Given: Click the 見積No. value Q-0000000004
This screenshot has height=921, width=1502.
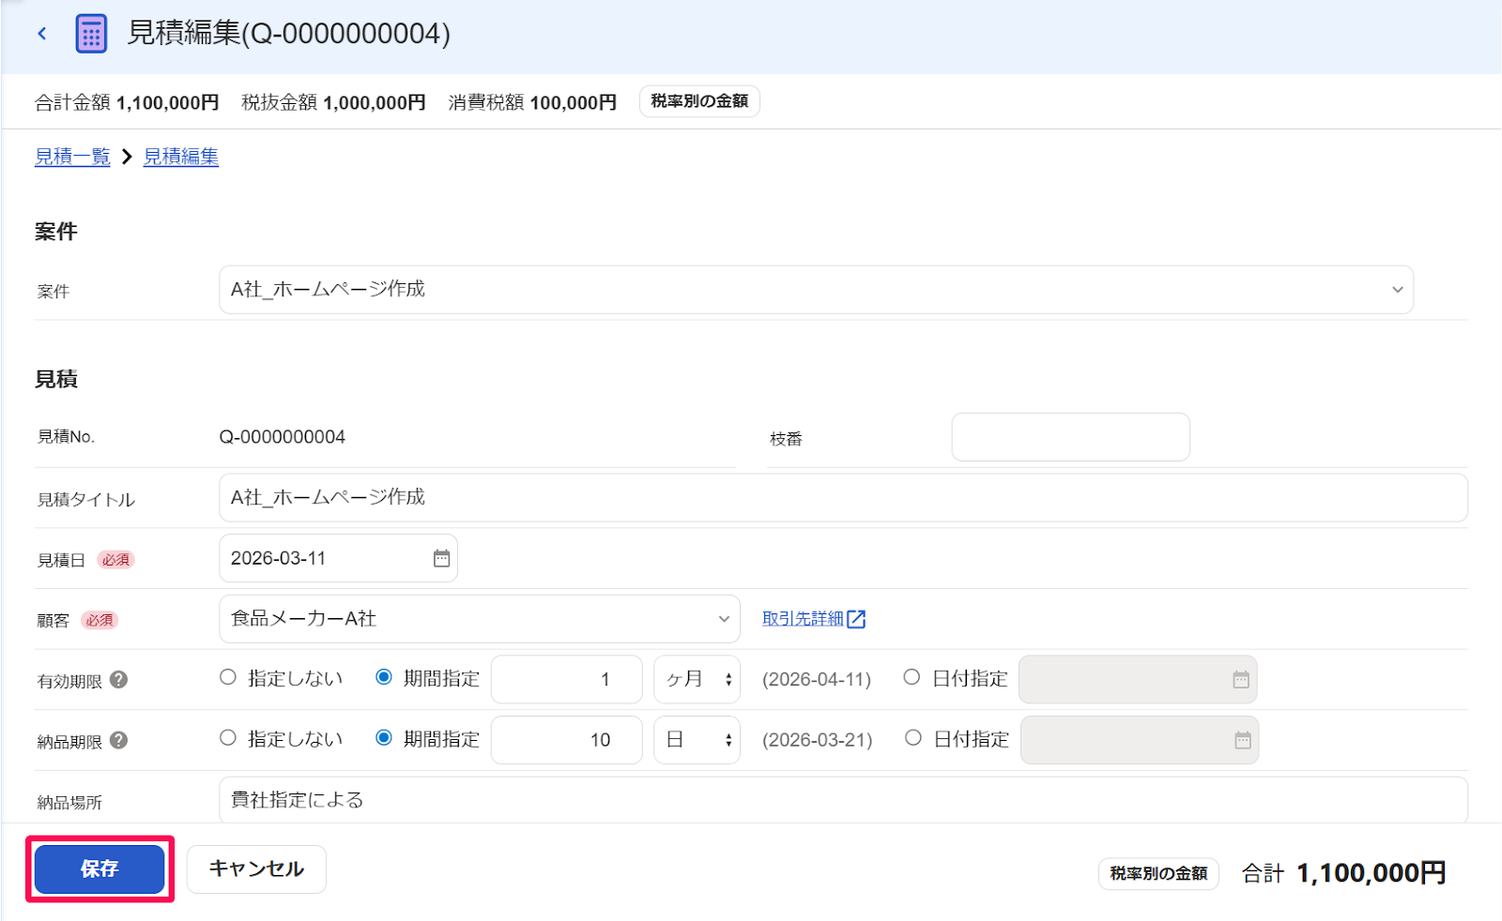Looking at the screenshot, I should (283, 437).
